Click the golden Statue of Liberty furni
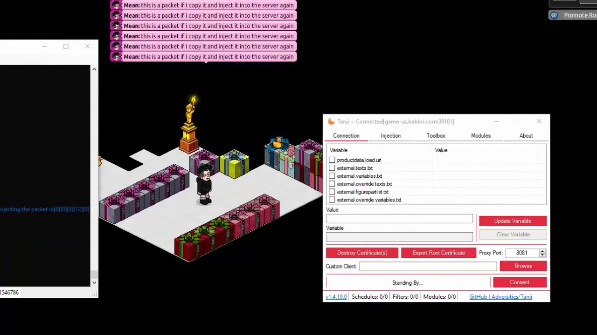 point(189,125)
